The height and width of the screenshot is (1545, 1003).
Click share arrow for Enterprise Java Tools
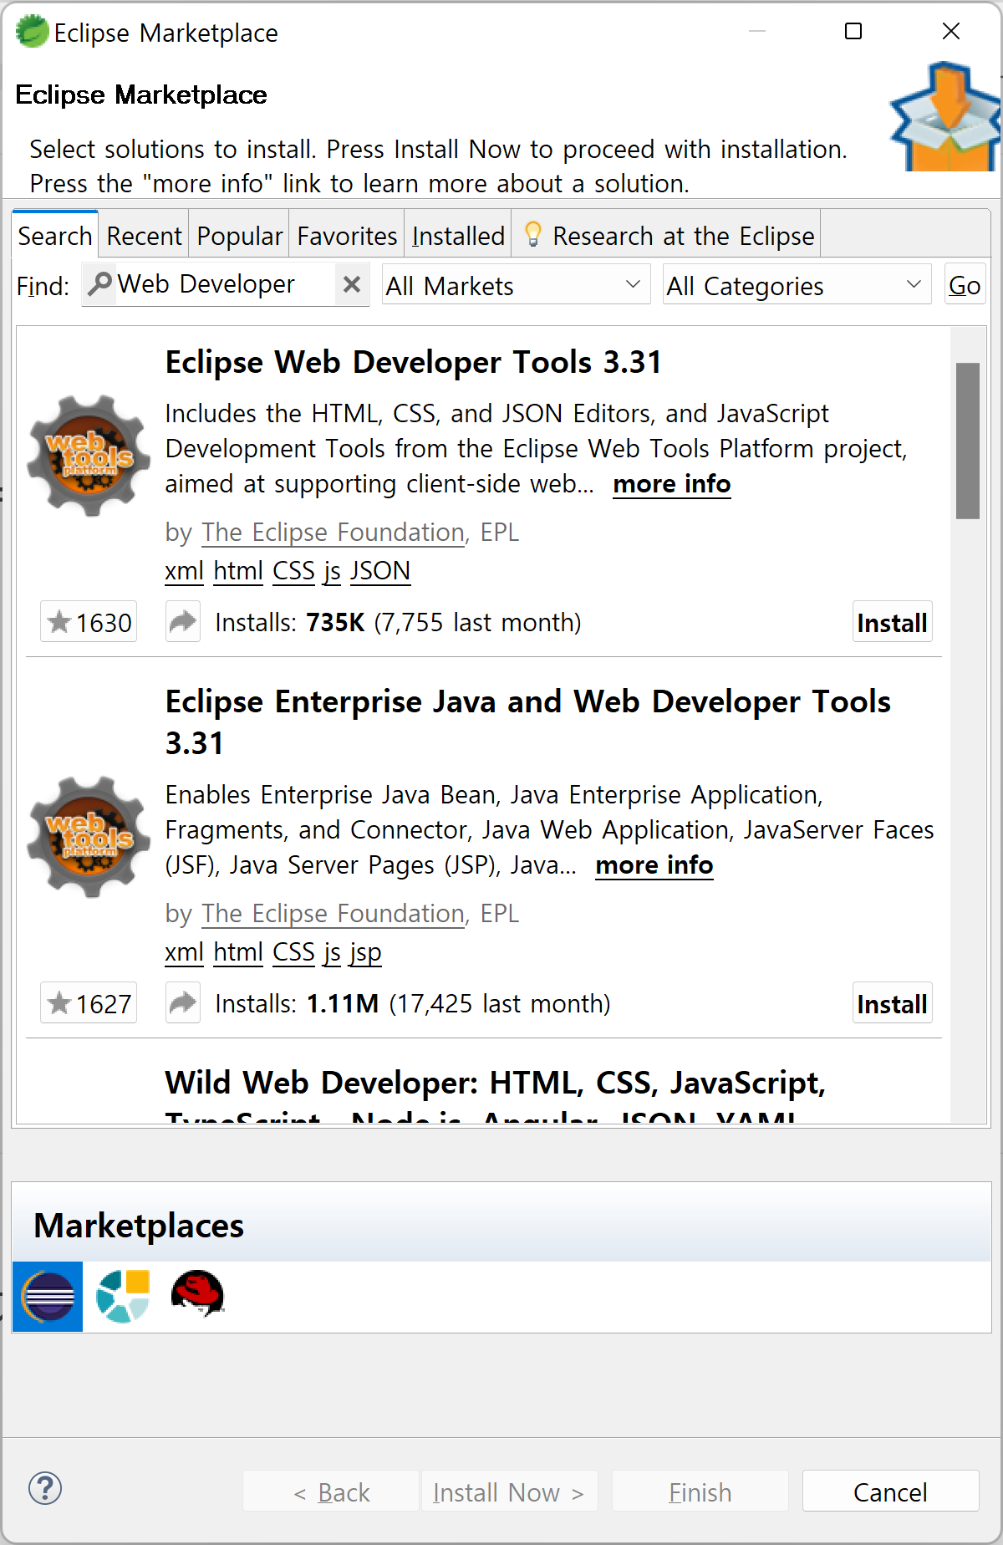point(183,1002)
